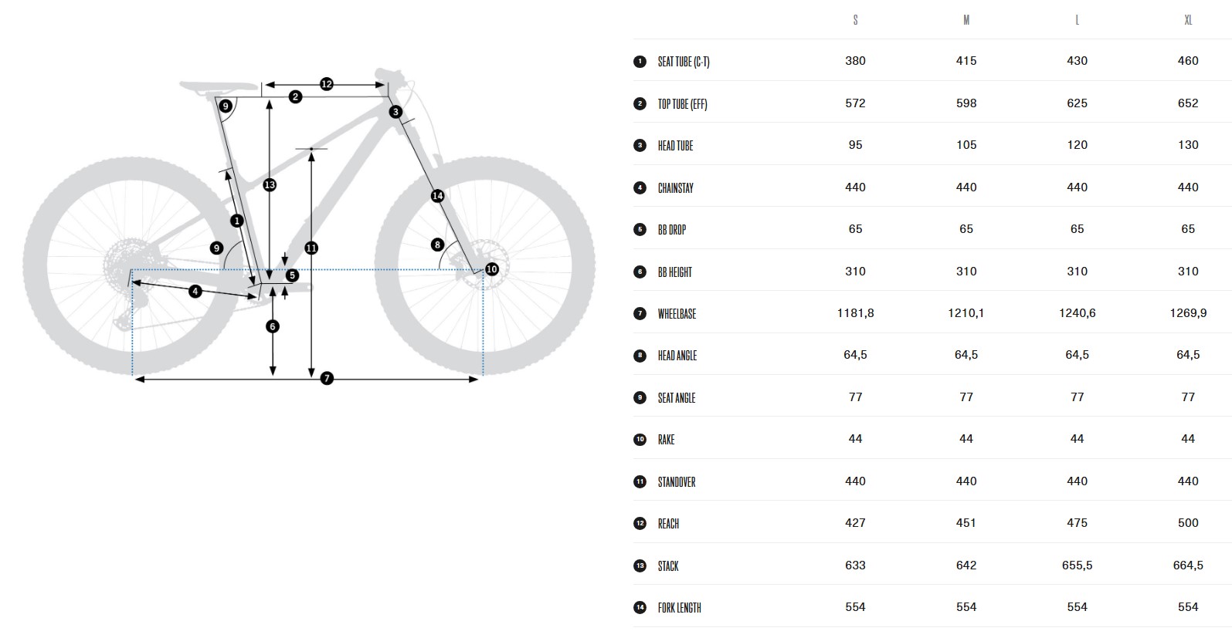Click the 451 reach value for size M
This screenshot has width=1232, height=638.
(x=966, y=523)
